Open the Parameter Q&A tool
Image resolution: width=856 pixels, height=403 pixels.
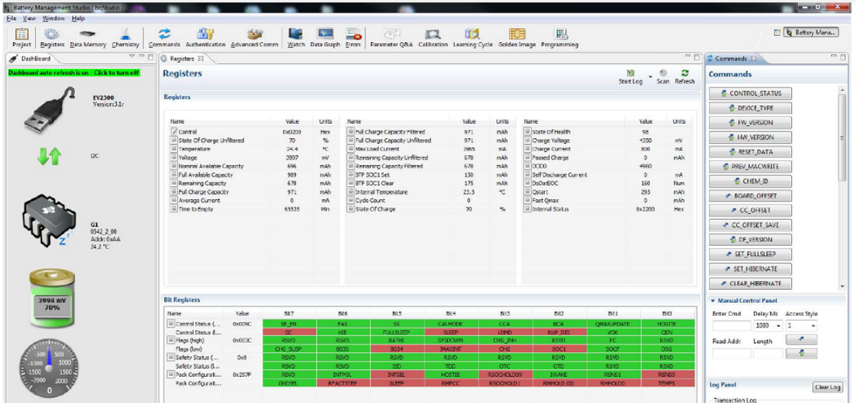click(x=391, y=38)
